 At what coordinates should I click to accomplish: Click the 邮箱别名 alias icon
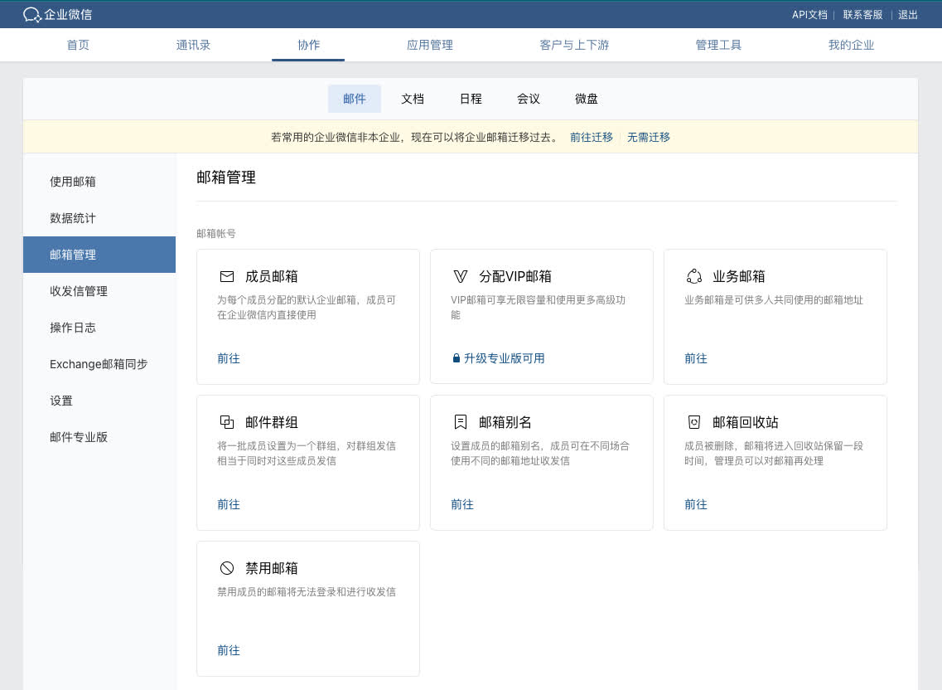pyautogui.click(x=461, y=422)
